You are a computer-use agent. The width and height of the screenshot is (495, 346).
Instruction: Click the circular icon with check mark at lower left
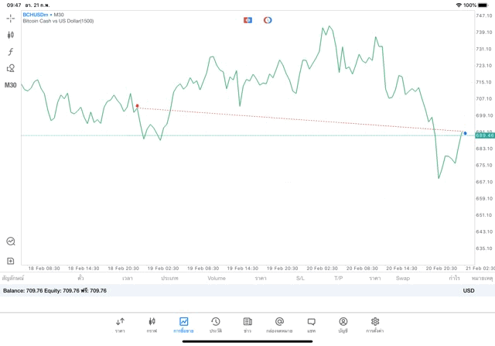point(11,242)
